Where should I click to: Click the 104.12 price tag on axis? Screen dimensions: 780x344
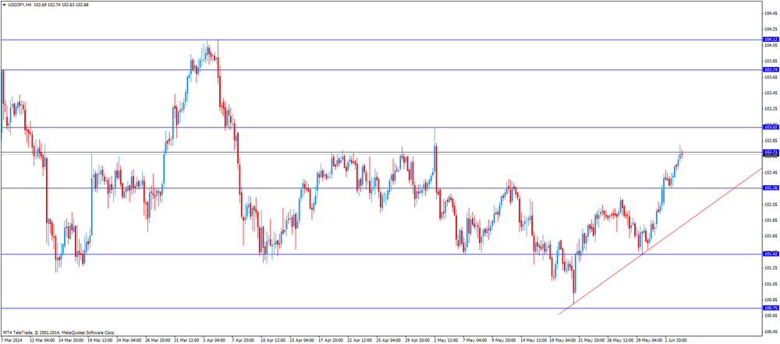770,39
